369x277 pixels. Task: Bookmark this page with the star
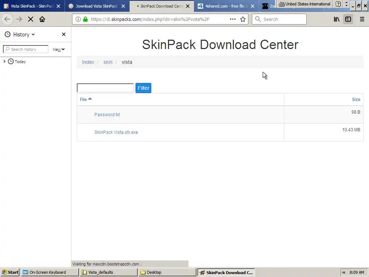click(x=243, y=19)
